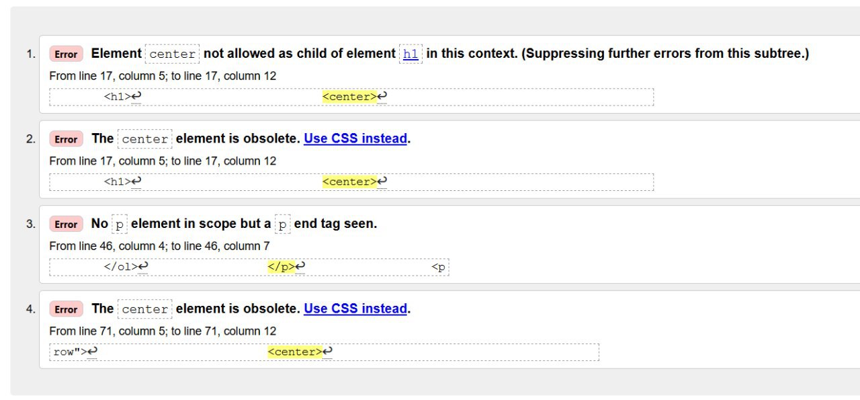Open 'Use CSS instead' link in error 4
860x400 pixels.
click(355, 309)
